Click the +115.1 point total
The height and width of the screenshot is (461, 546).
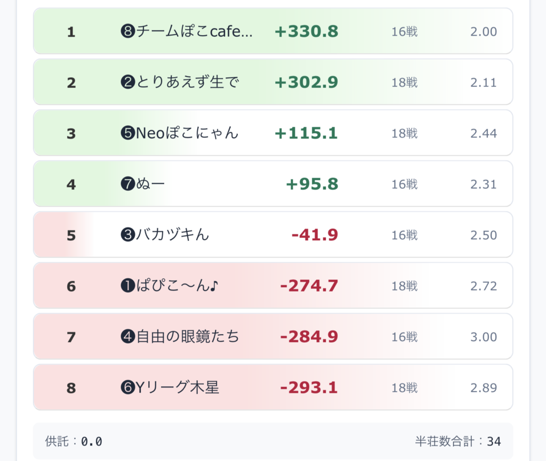pos(306,133)
